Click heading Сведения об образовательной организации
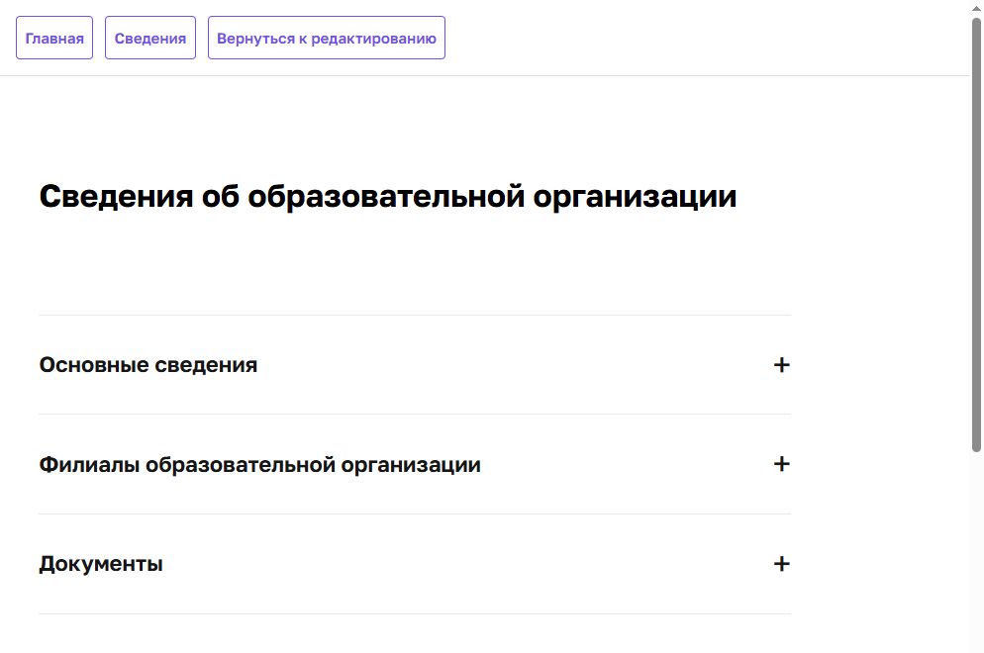 388,196
